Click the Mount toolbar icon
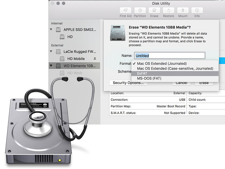This screenshot has width=225, height=169. pyautogui.click(x=183, y=10)
